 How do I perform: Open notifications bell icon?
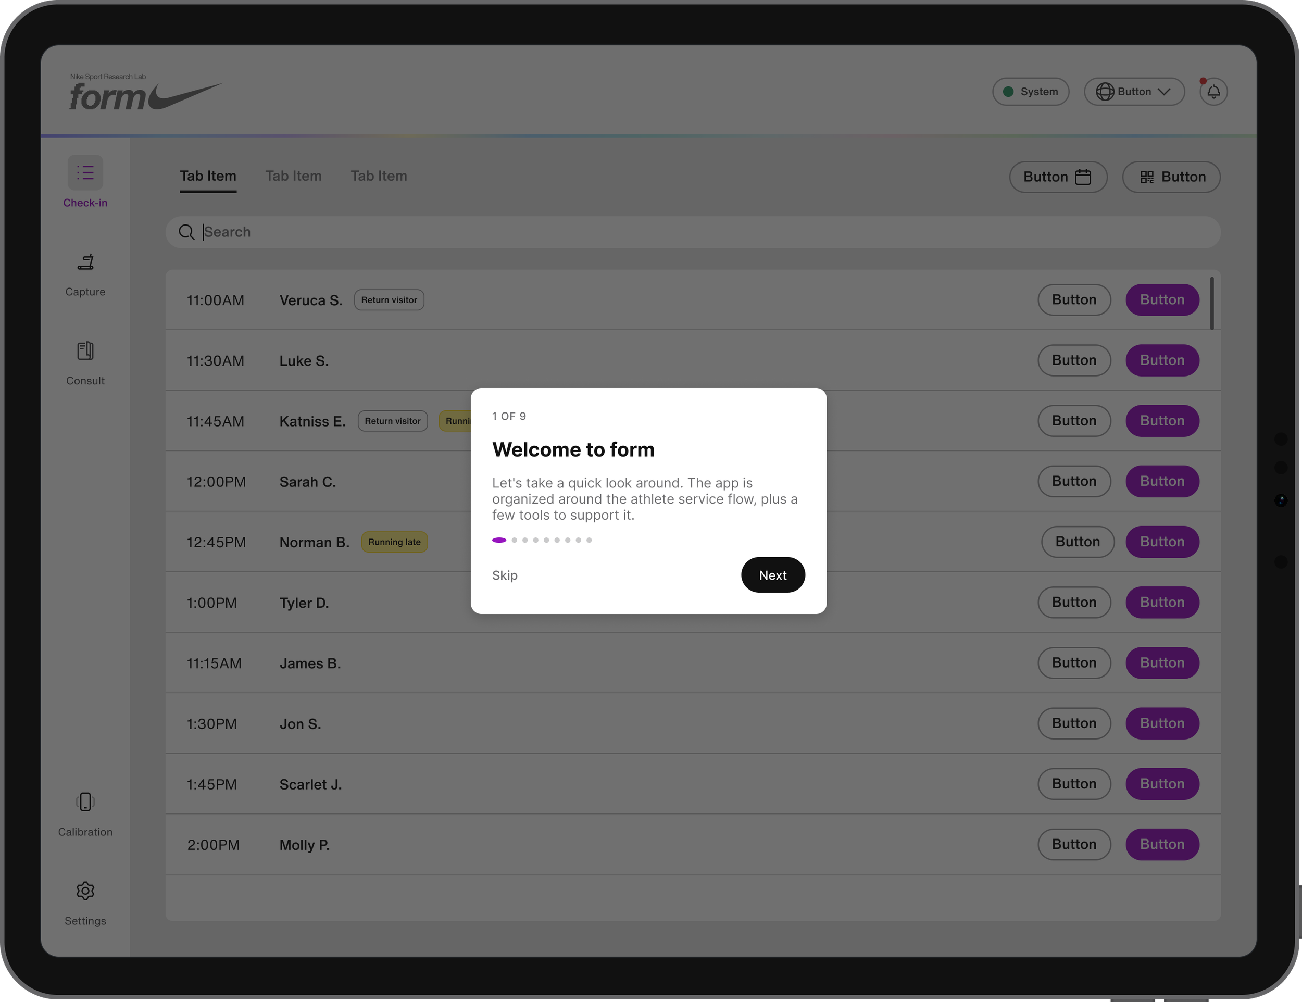1213,92
